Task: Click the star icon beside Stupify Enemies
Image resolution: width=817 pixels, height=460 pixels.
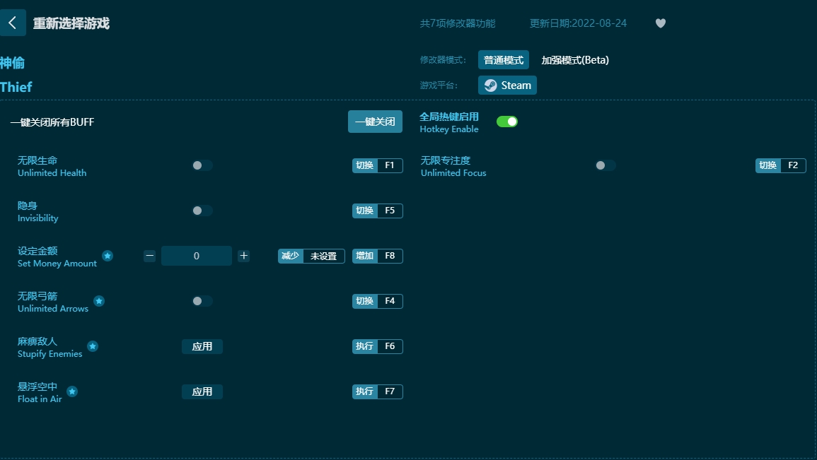Action: coord(92,346)
